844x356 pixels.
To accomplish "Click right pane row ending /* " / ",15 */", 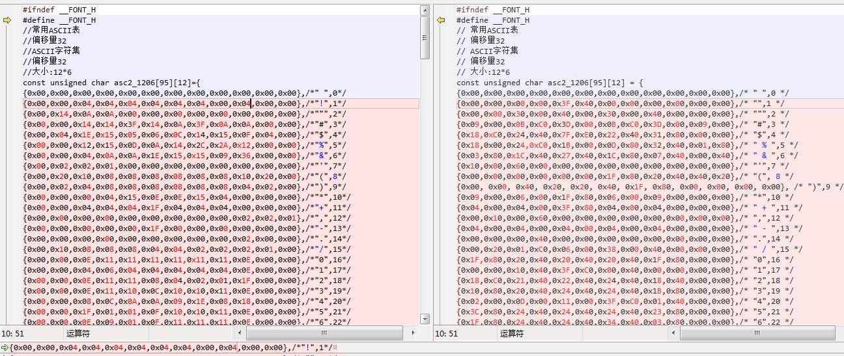I will (x=631, y=249).
